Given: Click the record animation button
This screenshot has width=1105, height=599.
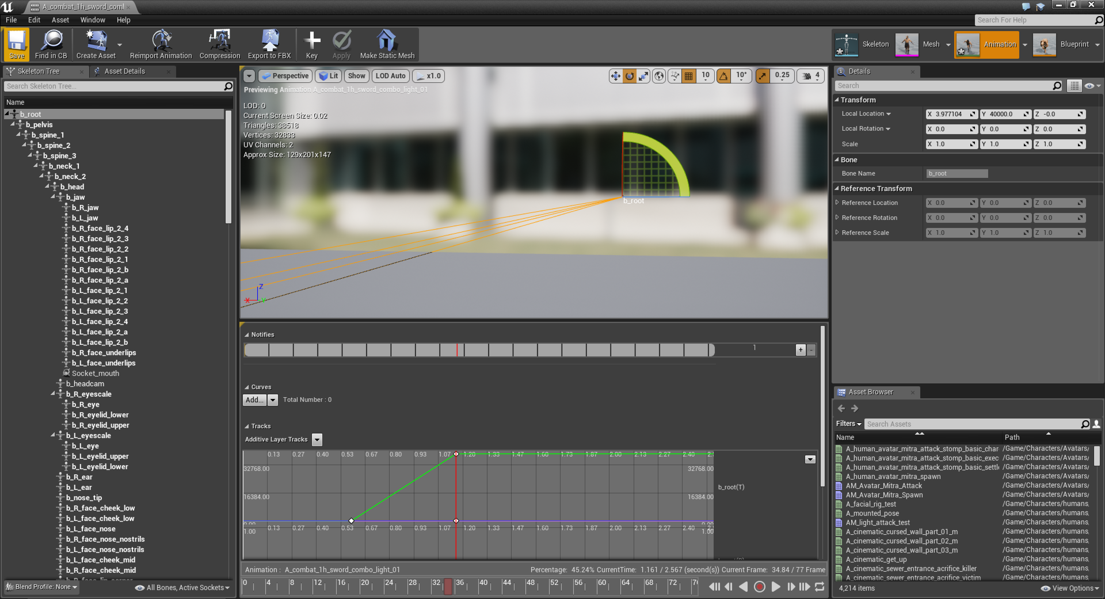Looking at the screenshot, I should [x=759, y=587].
